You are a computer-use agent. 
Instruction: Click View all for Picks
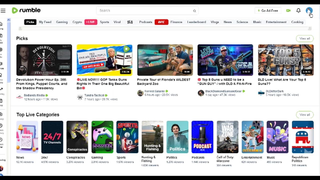click(305, 38)
